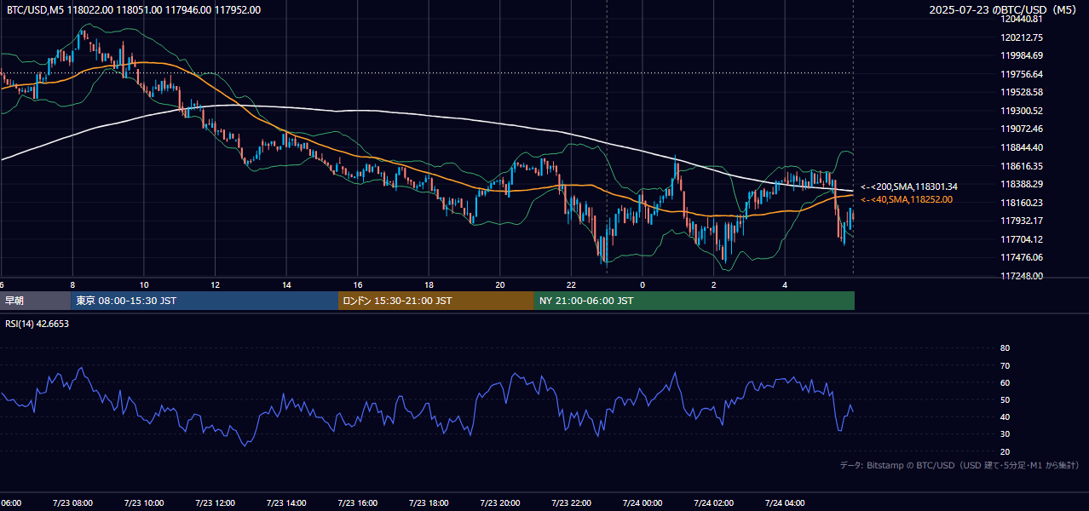Click the 7/24 04:00 time axis label

coord(785,503)
